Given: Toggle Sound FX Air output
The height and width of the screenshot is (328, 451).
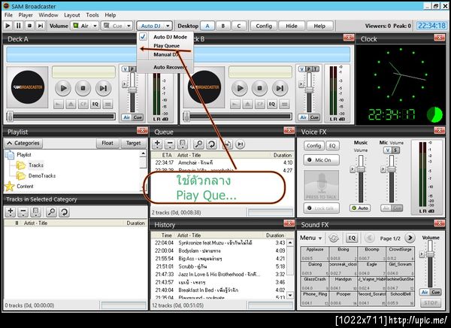Looking at the screenshot, I should (x=425, y=292).
